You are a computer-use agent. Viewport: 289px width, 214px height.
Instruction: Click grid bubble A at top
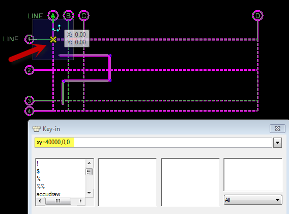(x=53, y=16)
